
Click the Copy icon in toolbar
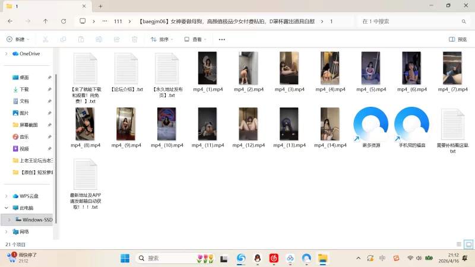[x=63, y=39]
